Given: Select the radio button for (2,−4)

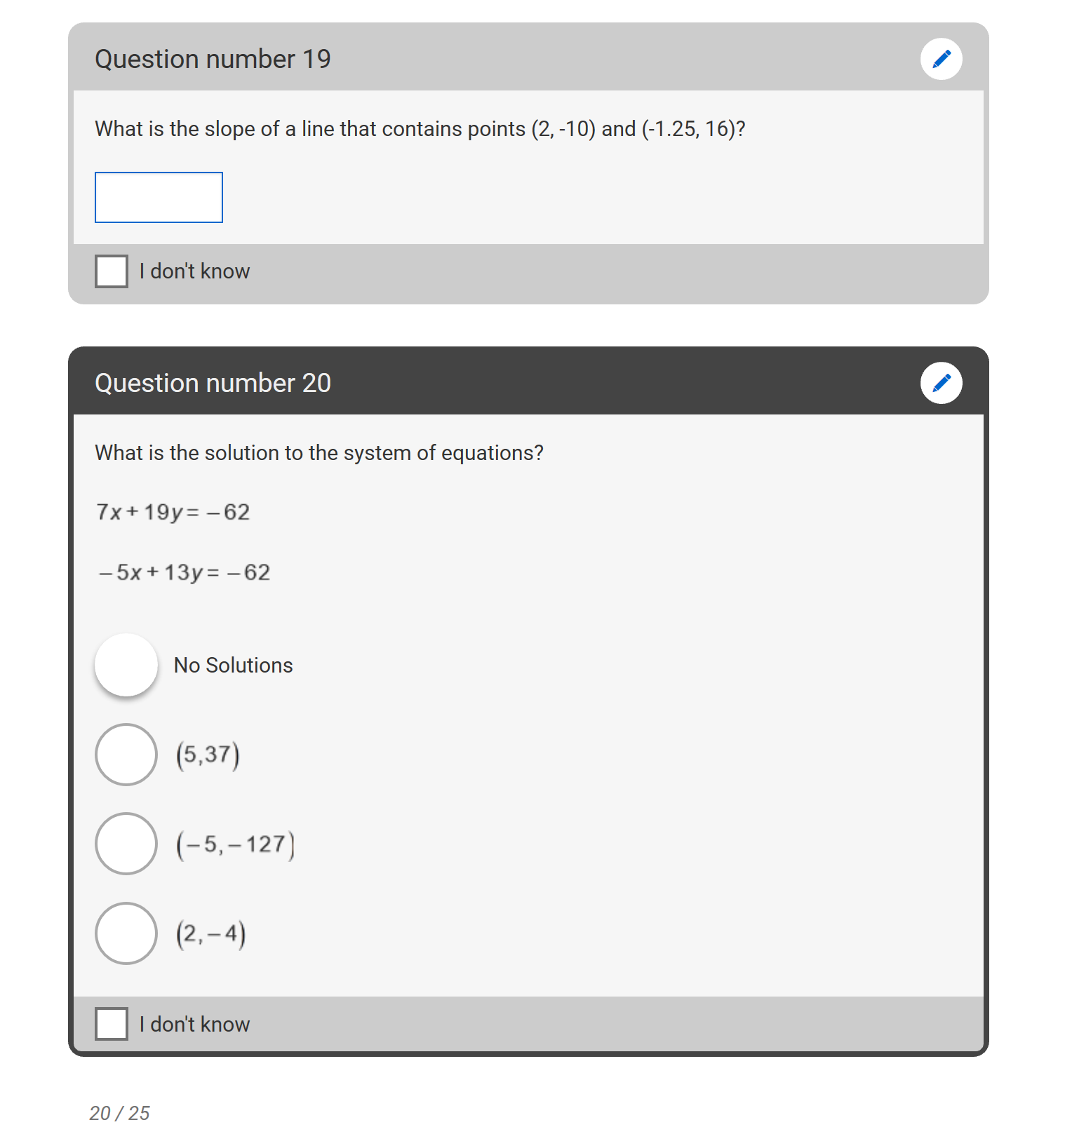Looking at the screenshot, I should pyautogui.click(x=126, y=933).
